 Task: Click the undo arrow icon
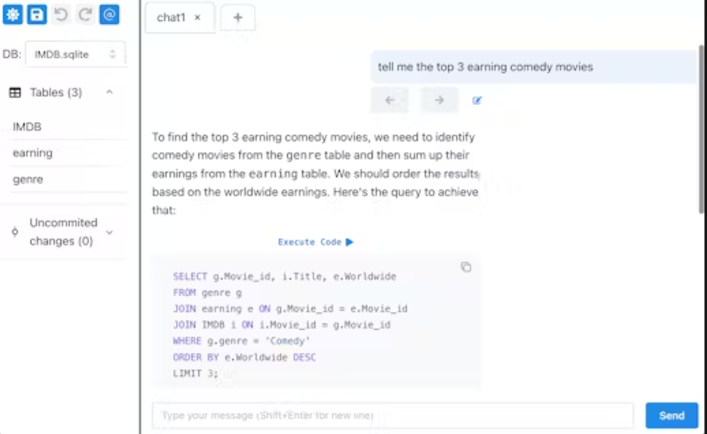61,14
